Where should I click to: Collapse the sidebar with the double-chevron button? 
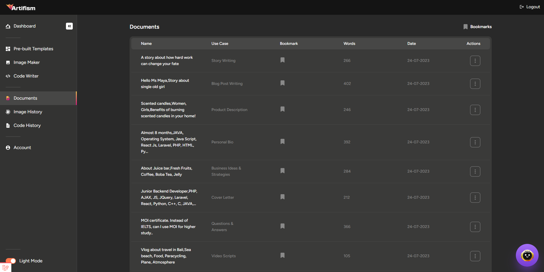[69, 26]
